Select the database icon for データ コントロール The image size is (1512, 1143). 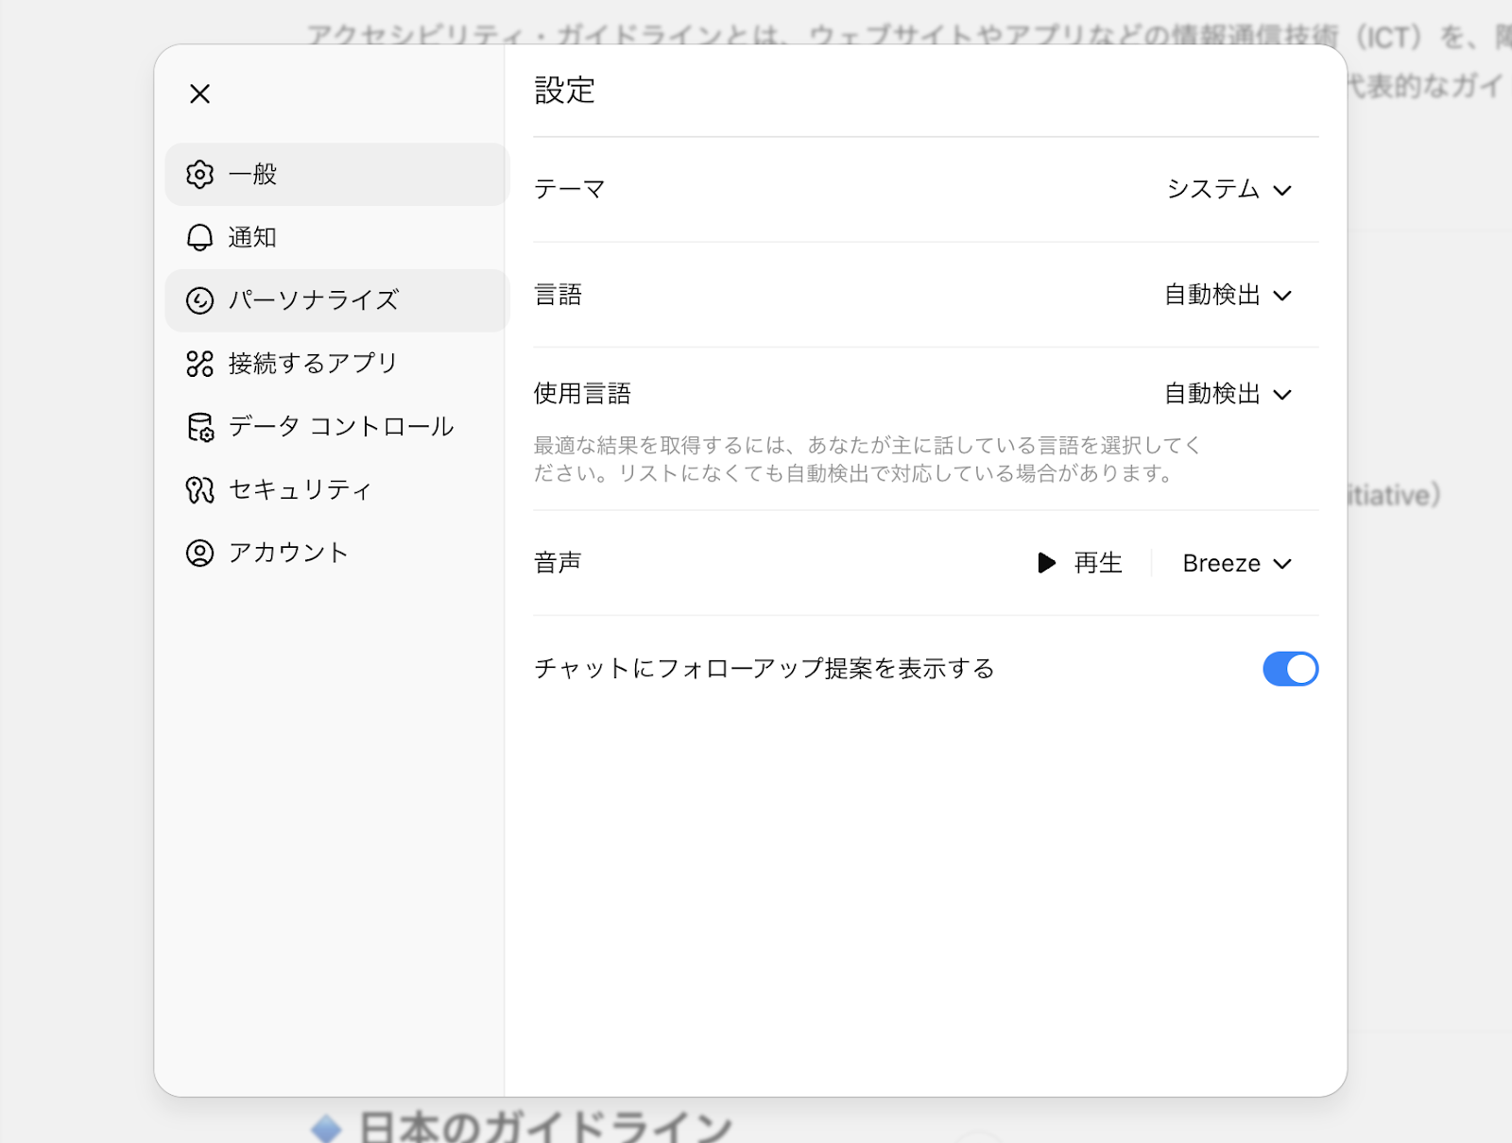point(199,426)
